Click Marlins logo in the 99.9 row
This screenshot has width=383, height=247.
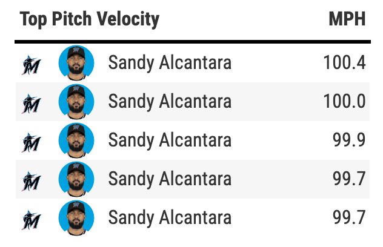(x=32, y=143)
